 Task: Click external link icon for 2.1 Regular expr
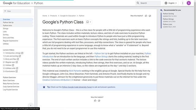pos(17,62)
